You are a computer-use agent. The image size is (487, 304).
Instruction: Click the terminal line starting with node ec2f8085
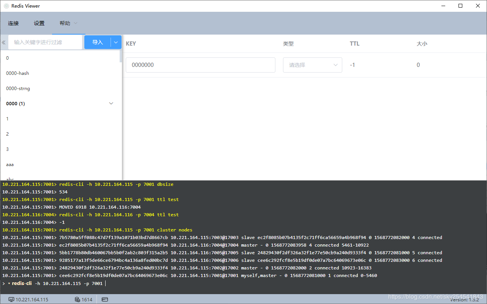pyautogui.click(x=185, y=245)
